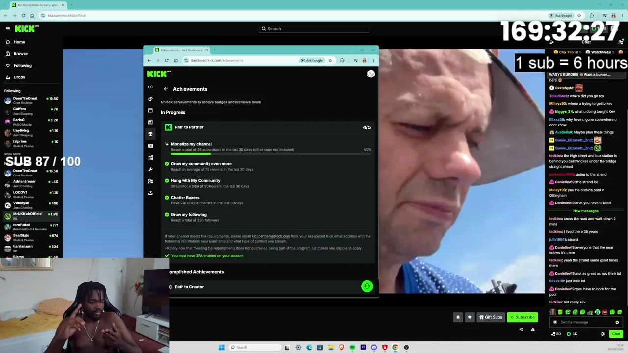Viewport: 628px width, 353px height.
Task: Open the Cuffem channel in sidebar
Action: click(31, 111)
